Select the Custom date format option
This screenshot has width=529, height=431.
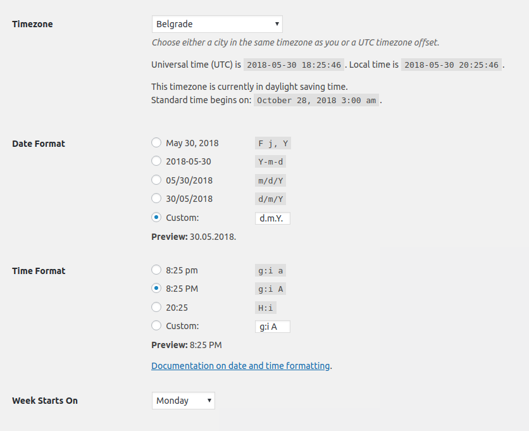[x=156, y=217]
